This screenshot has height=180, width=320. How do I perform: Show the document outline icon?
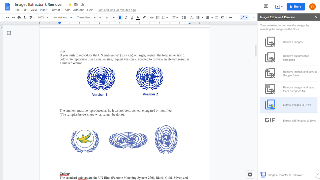coord(9,33)
